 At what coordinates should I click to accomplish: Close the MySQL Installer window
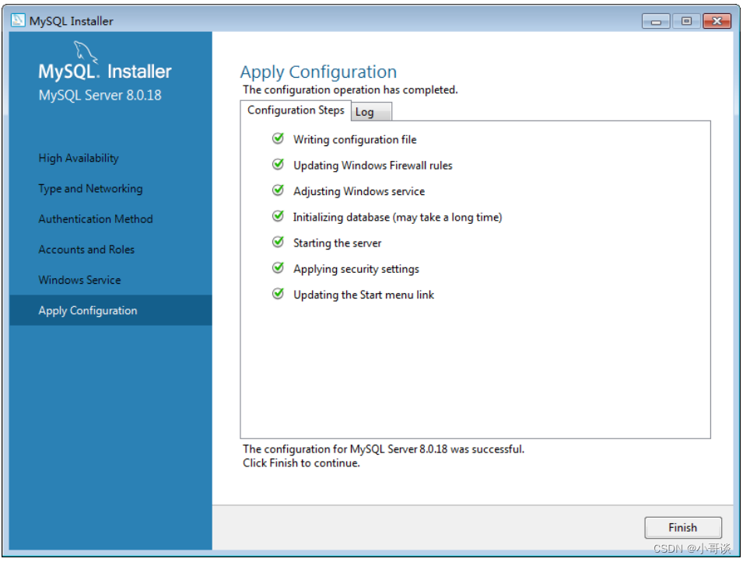pyautogui.click(x=717, y=21)
